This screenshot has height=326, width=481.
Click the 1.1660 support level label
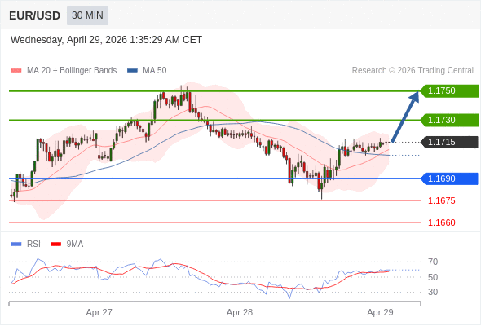coord(441,222)
